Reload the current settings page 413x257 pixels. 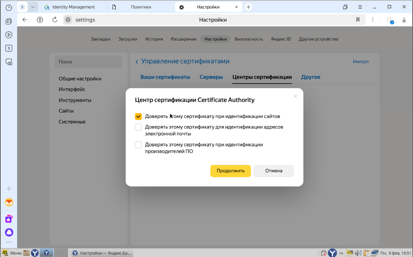(55, 19)
